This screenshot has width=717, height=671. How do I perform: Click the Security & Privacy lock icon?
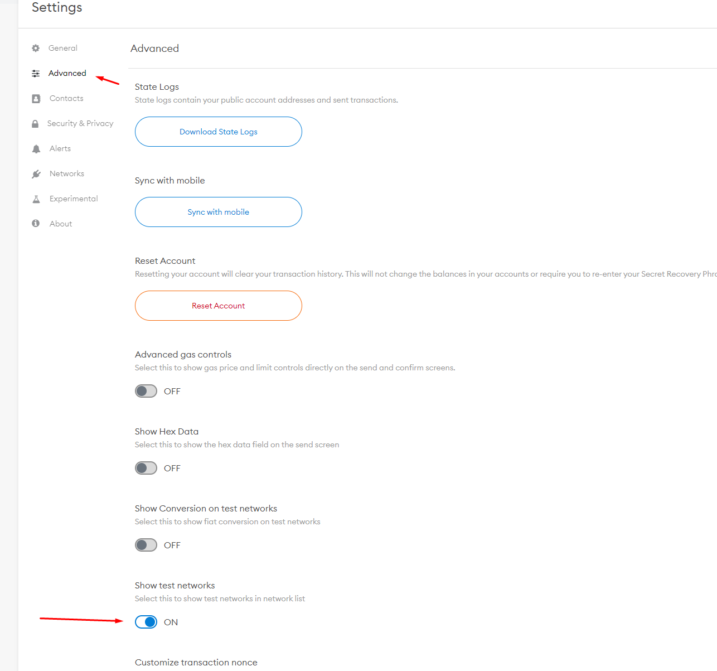[35, 124]
